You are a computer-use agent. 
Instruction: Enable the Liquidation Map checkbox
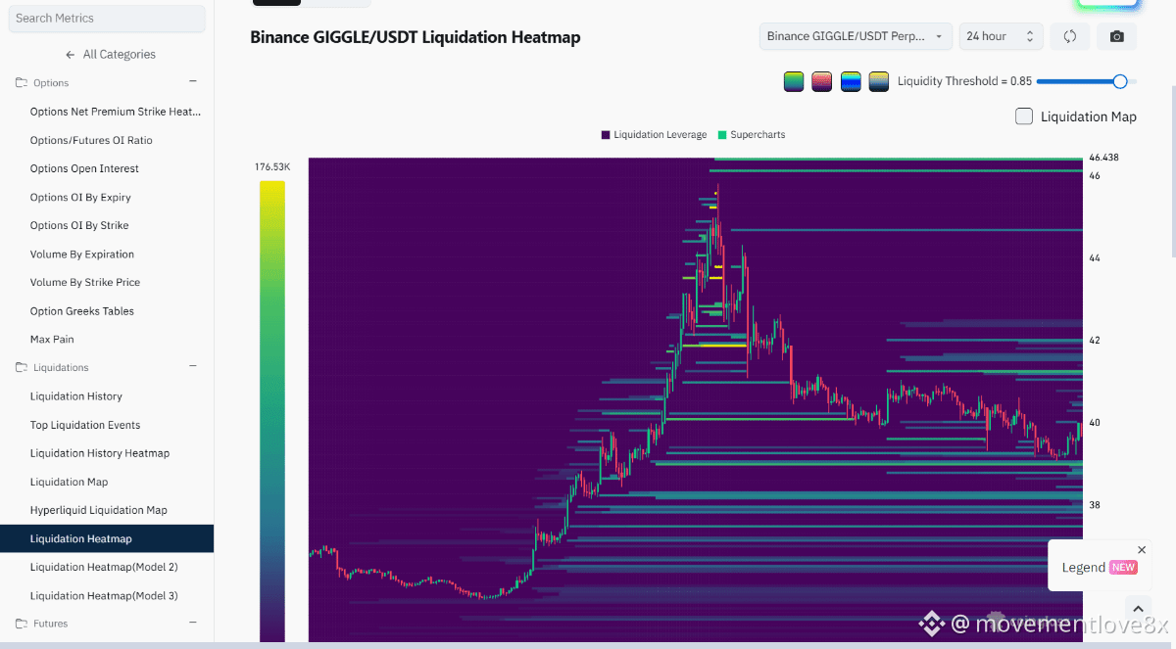(x=1024, y=116)
